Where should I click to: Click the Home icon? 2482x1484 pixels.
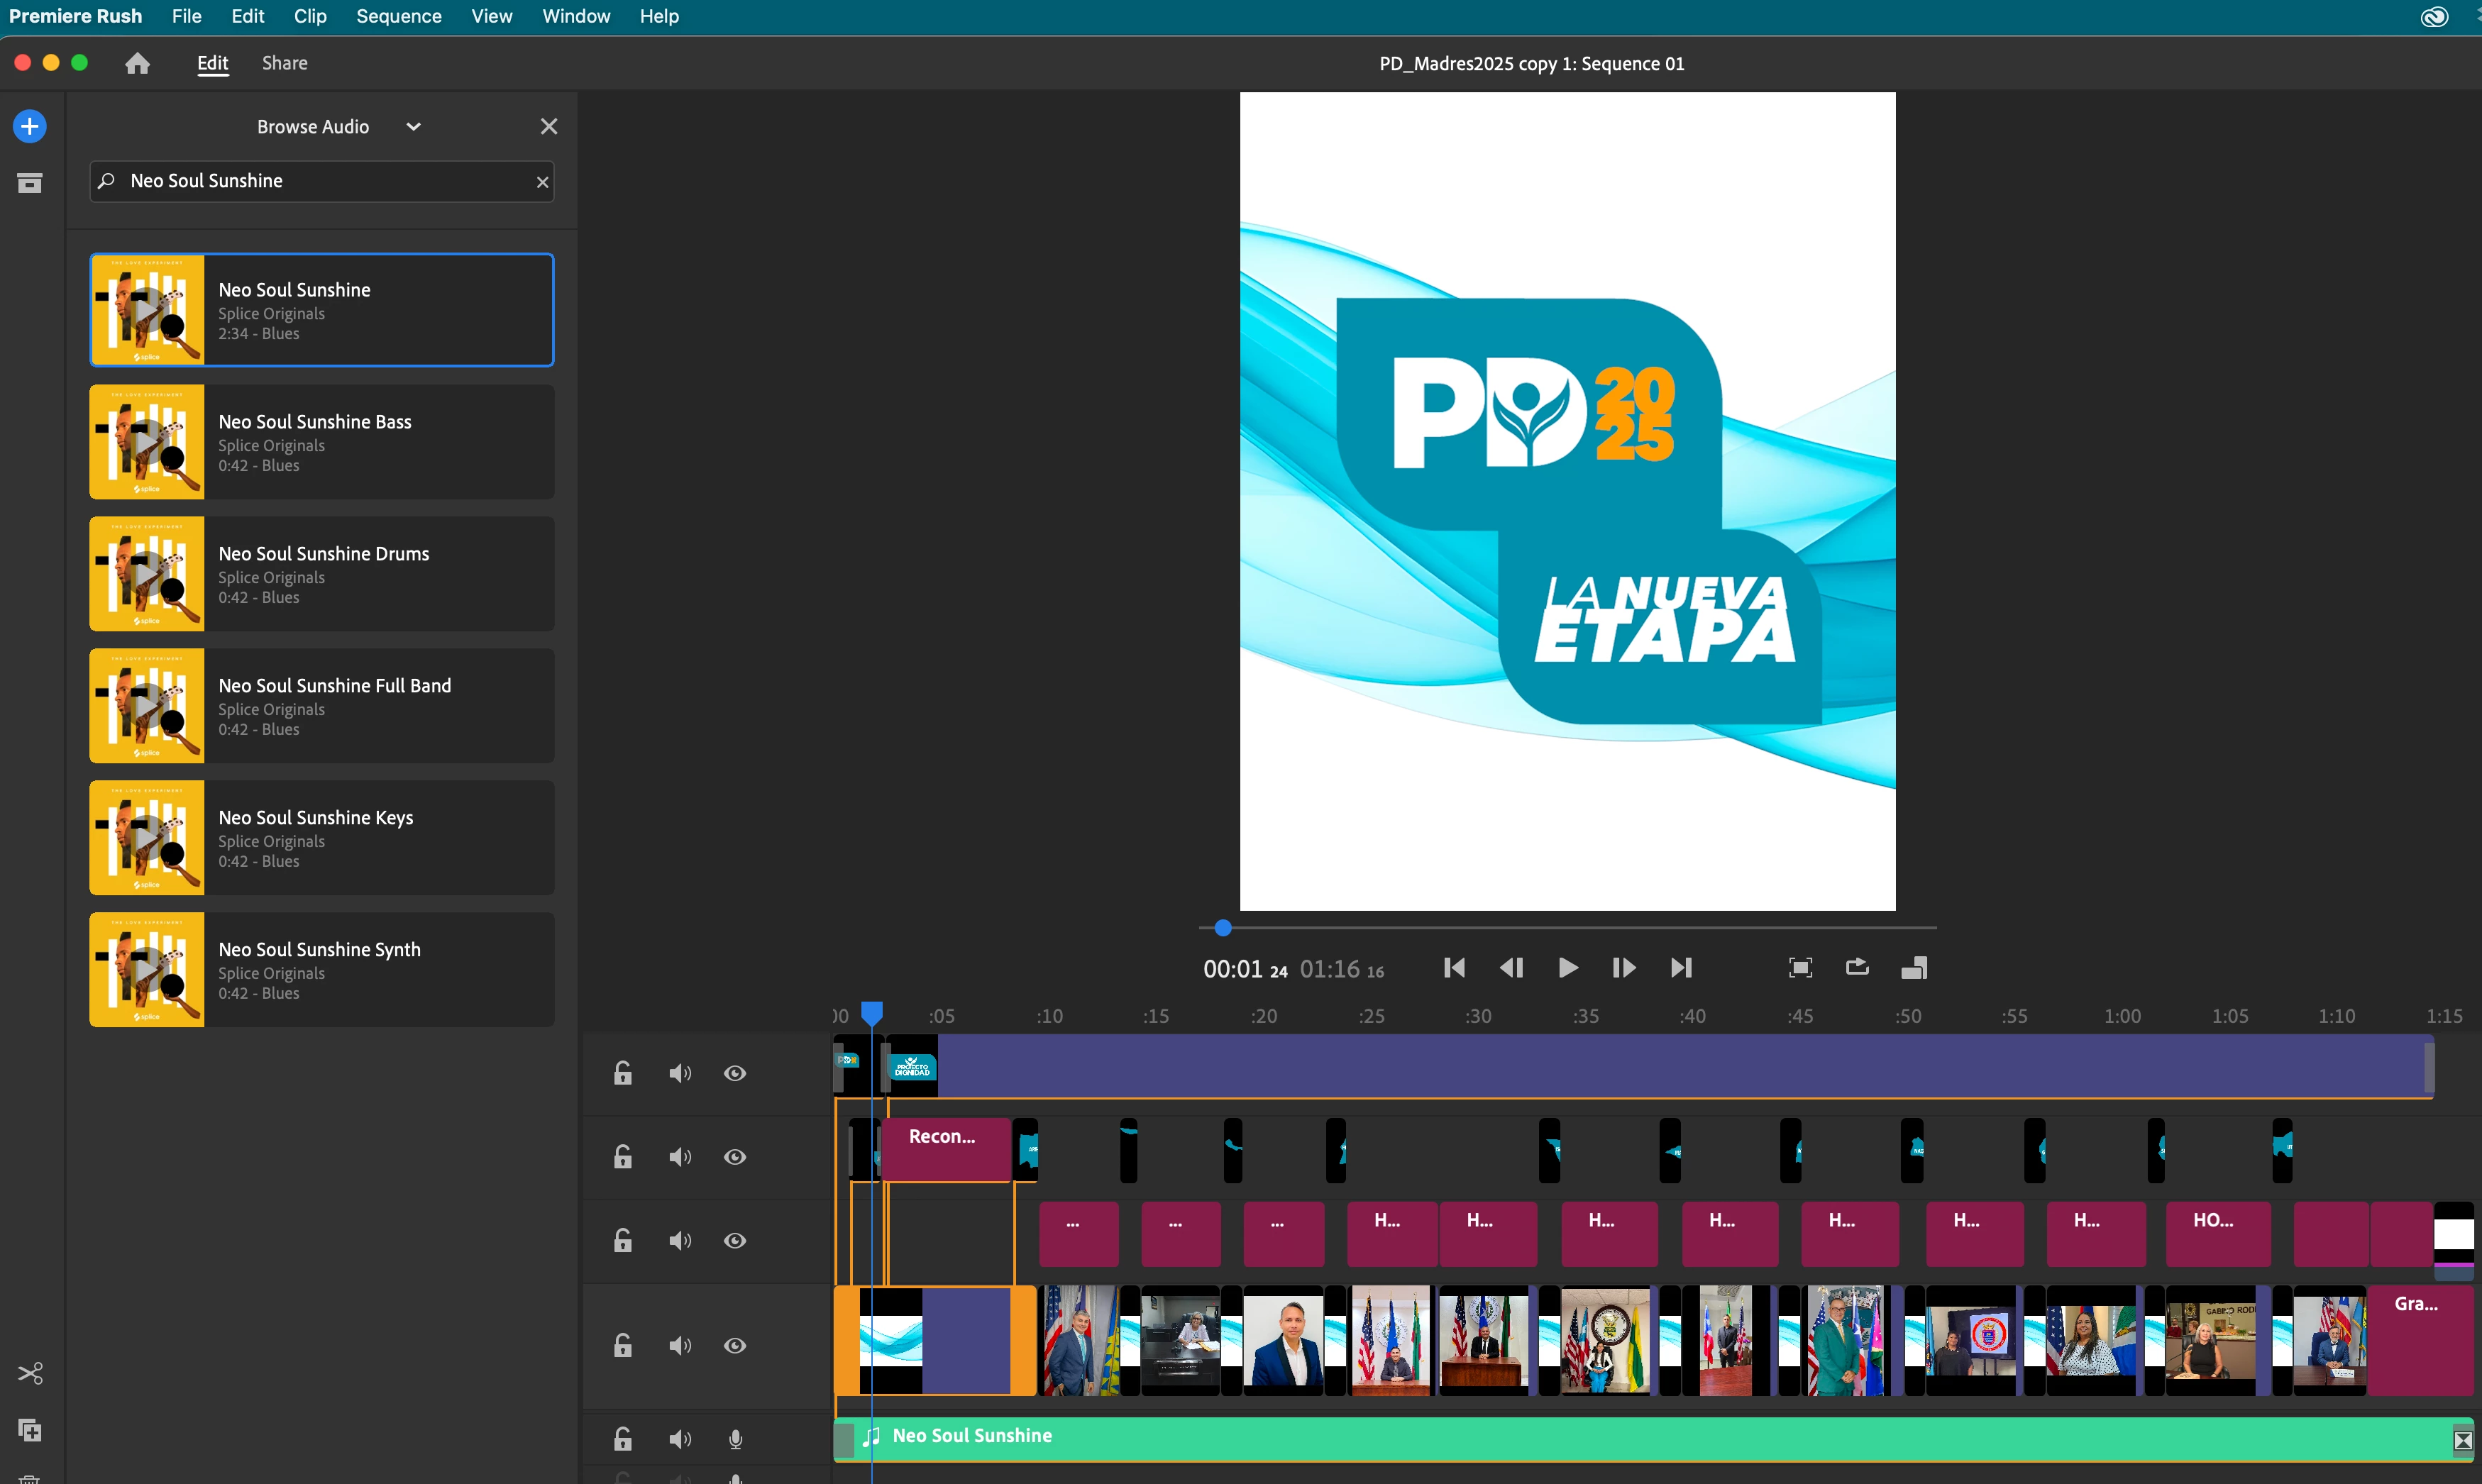137,63
